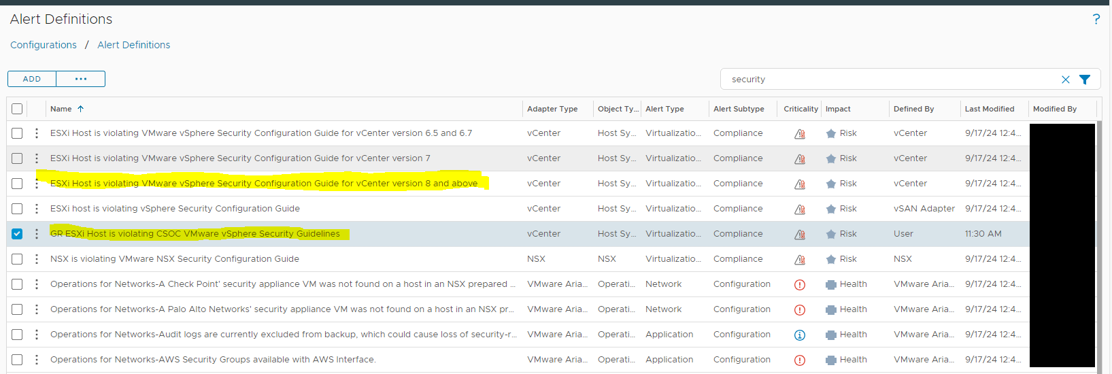Open more actions ellipsis next to ADD
Screen dimensions: 1112x374
[81, 79]
